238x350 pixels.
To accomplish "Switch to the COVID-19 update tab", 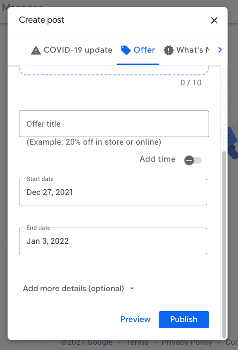I will (72, 50).
